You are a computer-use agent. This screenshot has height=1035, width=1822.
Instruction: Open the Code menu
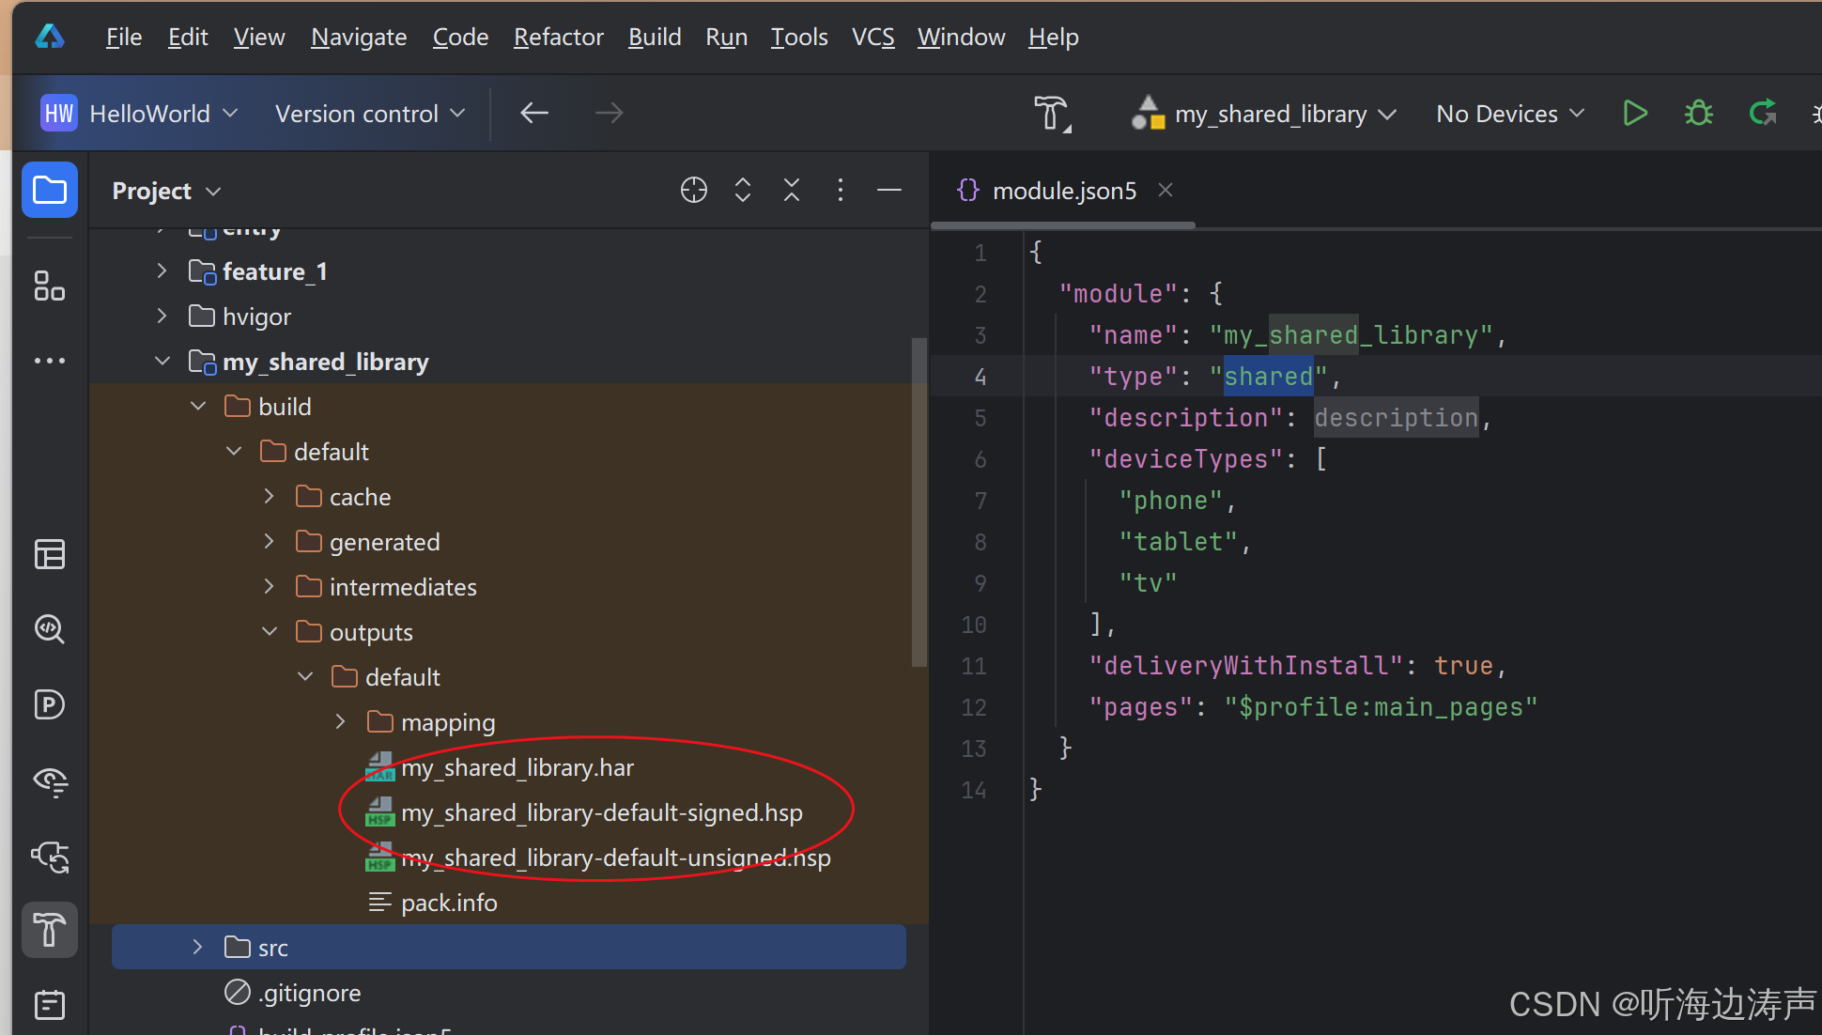point(460,37)
